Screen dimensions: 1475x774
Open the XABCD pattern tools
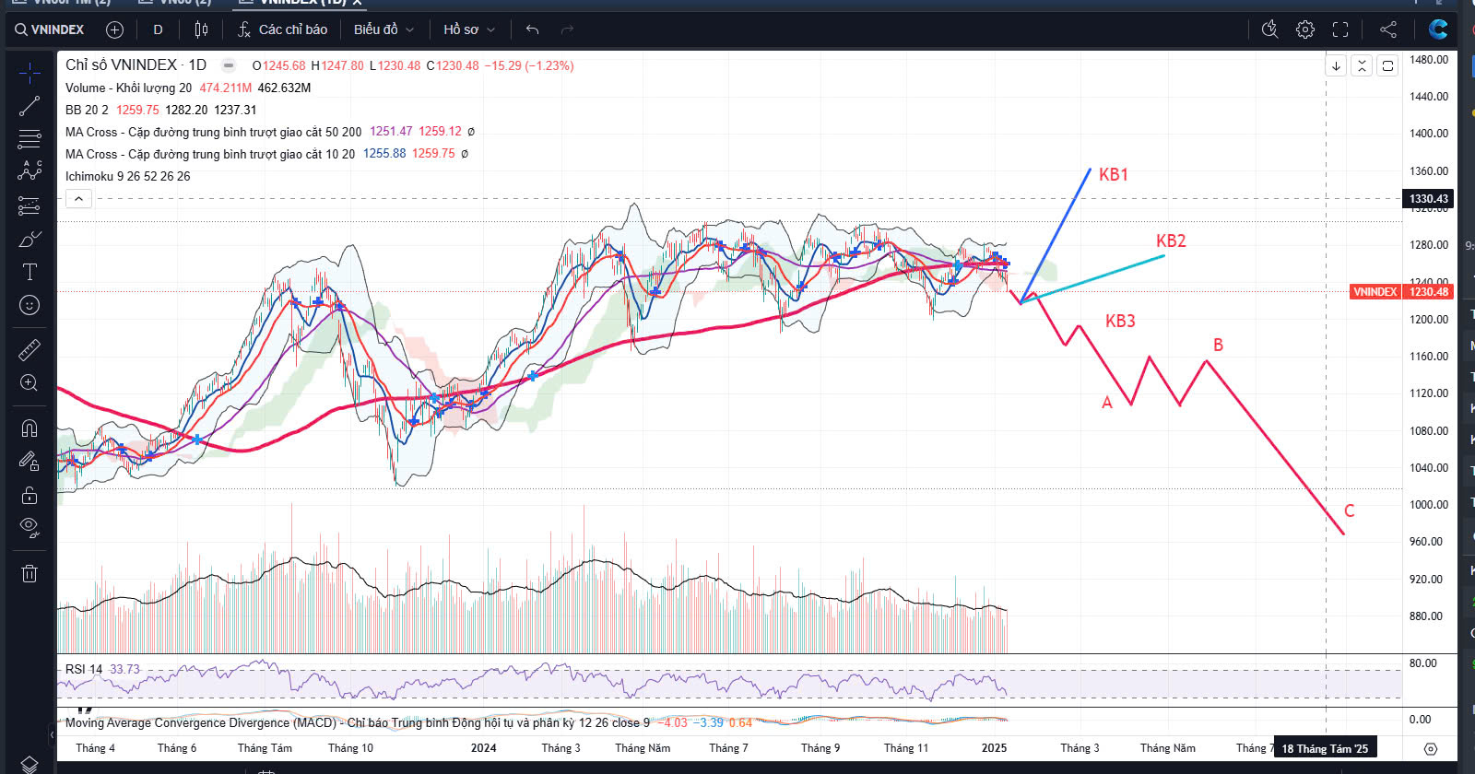[29, 171]
